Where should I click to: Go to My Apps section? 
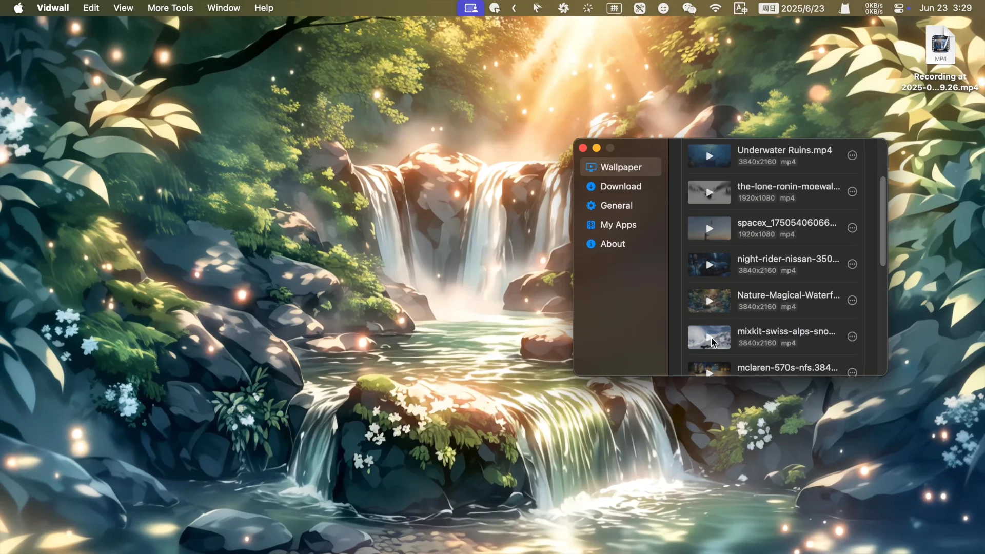618,225
